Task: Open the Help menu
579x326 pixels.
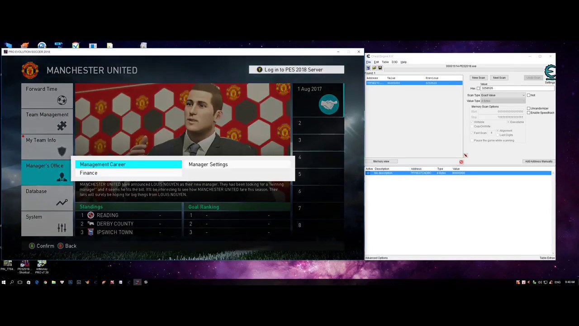Action: [403, 62]
